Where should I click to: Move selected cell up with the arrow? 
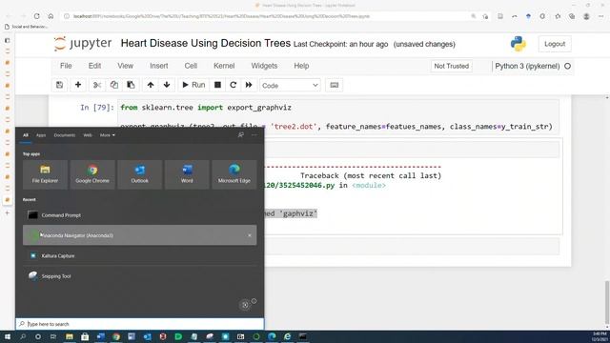(x=151, y=85)
